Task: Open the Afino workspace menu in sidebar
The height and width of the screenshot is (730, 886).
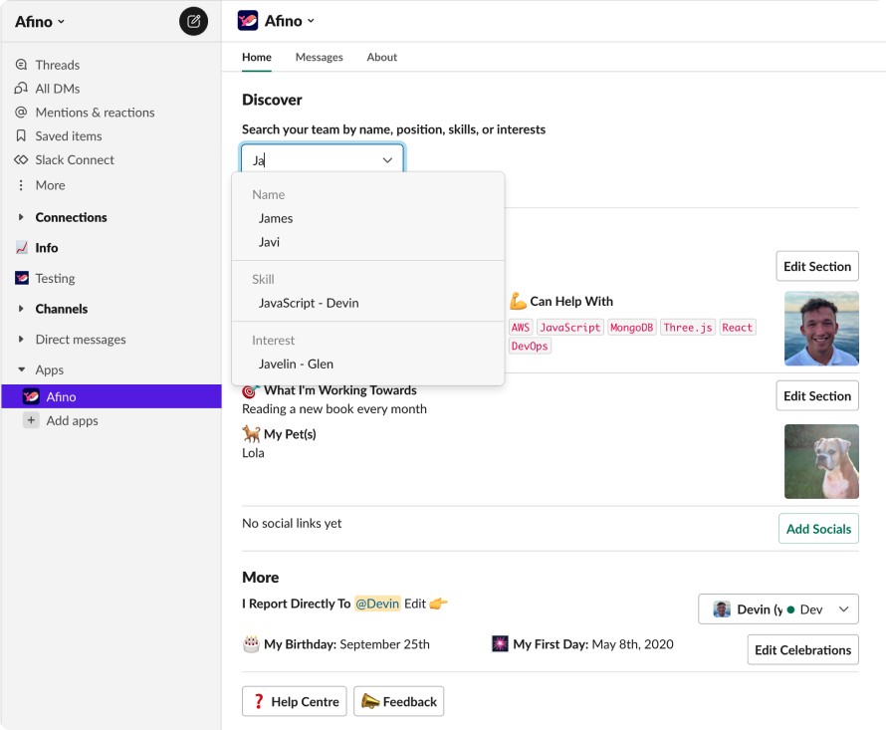Action: click(x=40, y=22)
